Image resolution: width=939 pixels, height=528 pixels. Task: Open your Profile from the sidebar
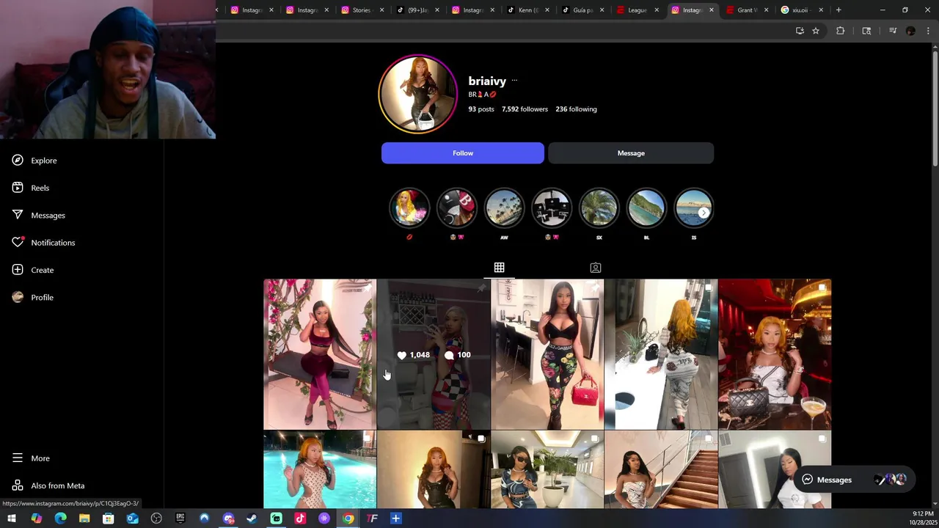click(32, 298)
